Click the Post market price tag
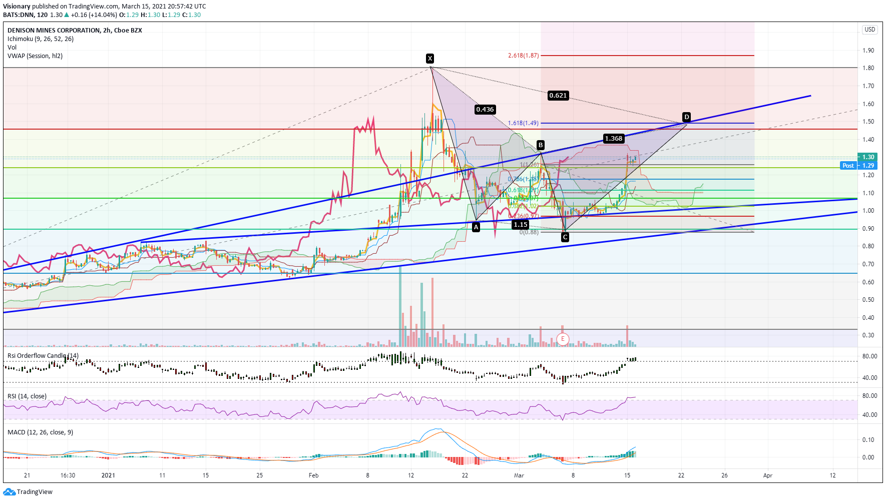886x501 pixels. pyautogui.click(x=848, y=166)
